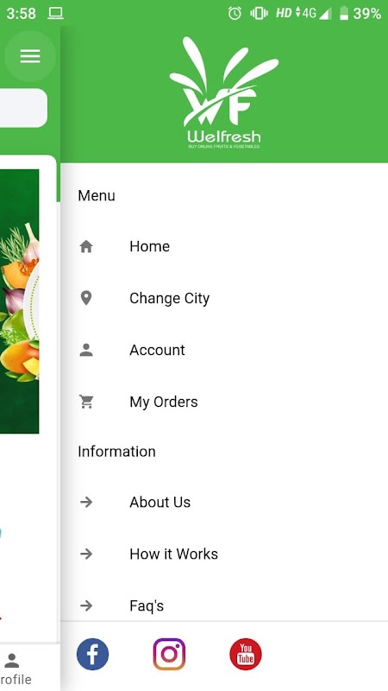
Task: Select Home in the menu
Action: [x=224, y=246]
